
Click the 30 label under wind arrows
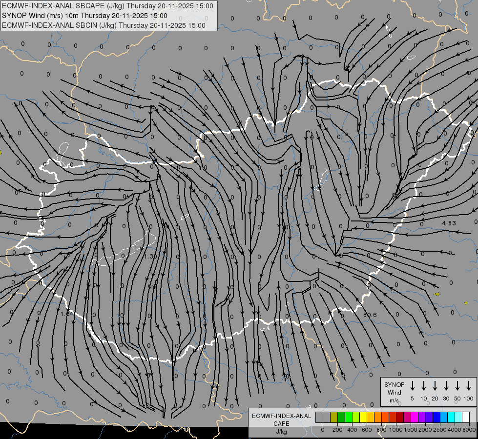pos(446,399)
